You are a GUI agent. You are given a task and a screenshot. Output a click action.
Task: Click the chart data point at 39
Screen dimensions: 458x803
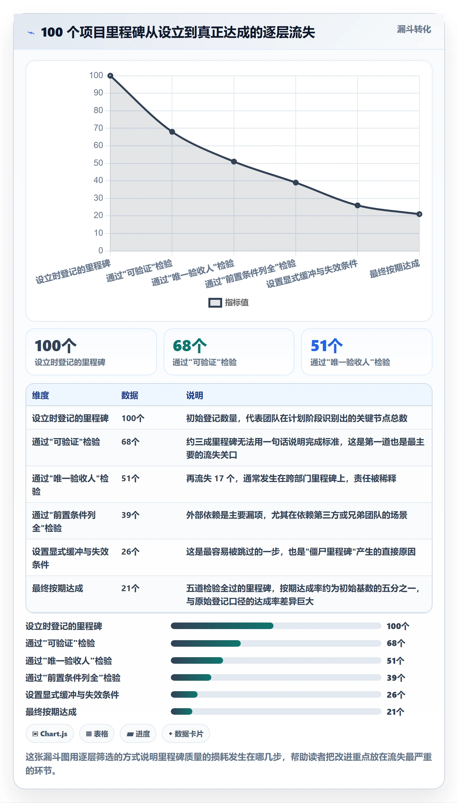(x=296, y=182)
